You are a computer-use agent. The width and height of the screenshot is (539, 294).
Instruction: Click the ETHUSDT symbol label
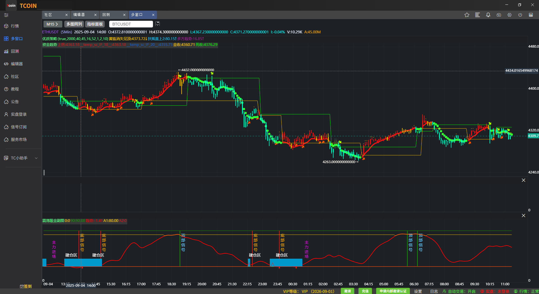pos(50,32)
